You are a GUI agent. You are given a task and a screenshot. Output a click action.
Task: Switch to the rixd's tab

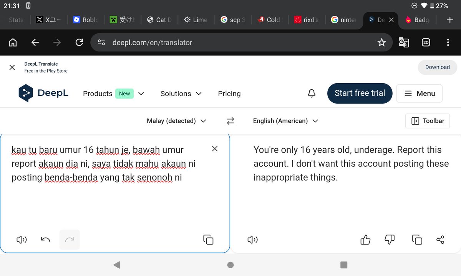point(307,20)
